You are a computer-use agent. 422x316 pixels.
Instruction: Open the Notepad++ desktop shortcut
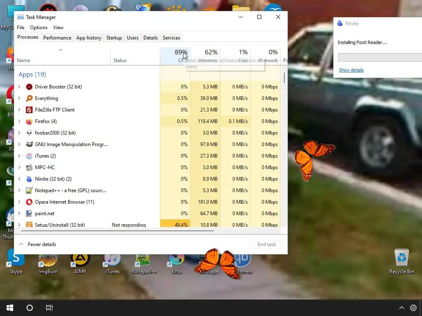click(x=144, y=263)
